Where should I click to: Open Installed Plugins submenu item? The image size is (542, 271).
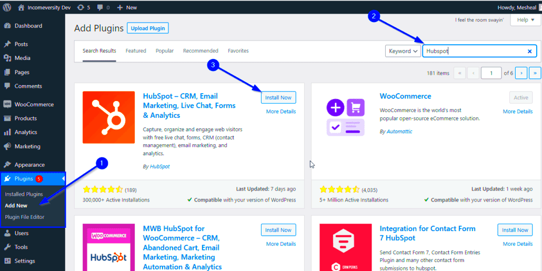point(24,194)
